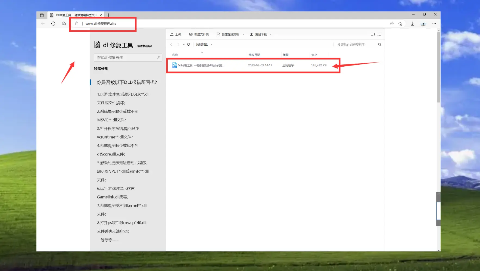Expand the file navigation history dropdown

tap(184, 44)
